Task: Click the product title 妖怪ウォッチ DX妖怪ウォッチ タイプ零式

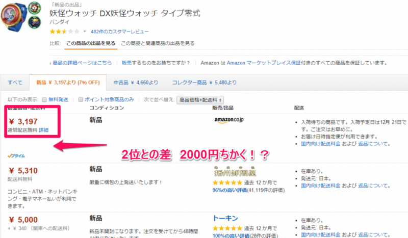Action: click(125, 13)
